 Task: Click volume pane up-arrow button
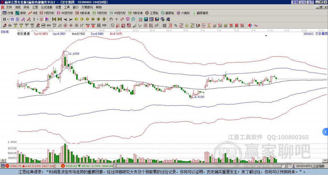pyautogui.click(x=3, y=160)
